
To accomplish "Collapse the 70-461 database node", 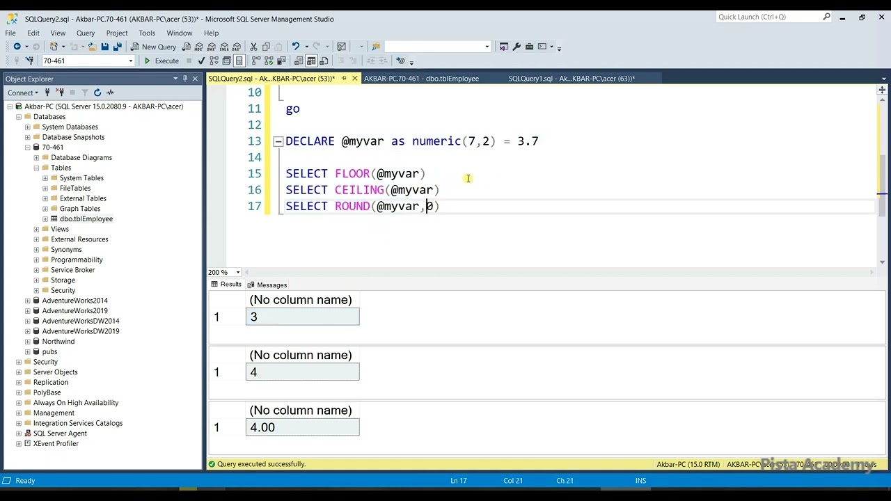I will 28,148.
